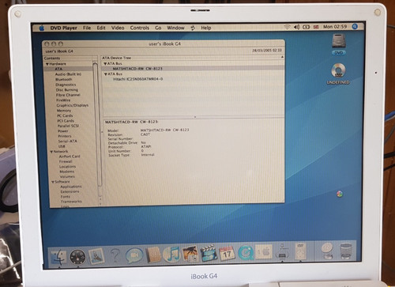This screenshot has height=287, width=395.
Task: Collapse the Network section triangle
Action: coord(51,152)
